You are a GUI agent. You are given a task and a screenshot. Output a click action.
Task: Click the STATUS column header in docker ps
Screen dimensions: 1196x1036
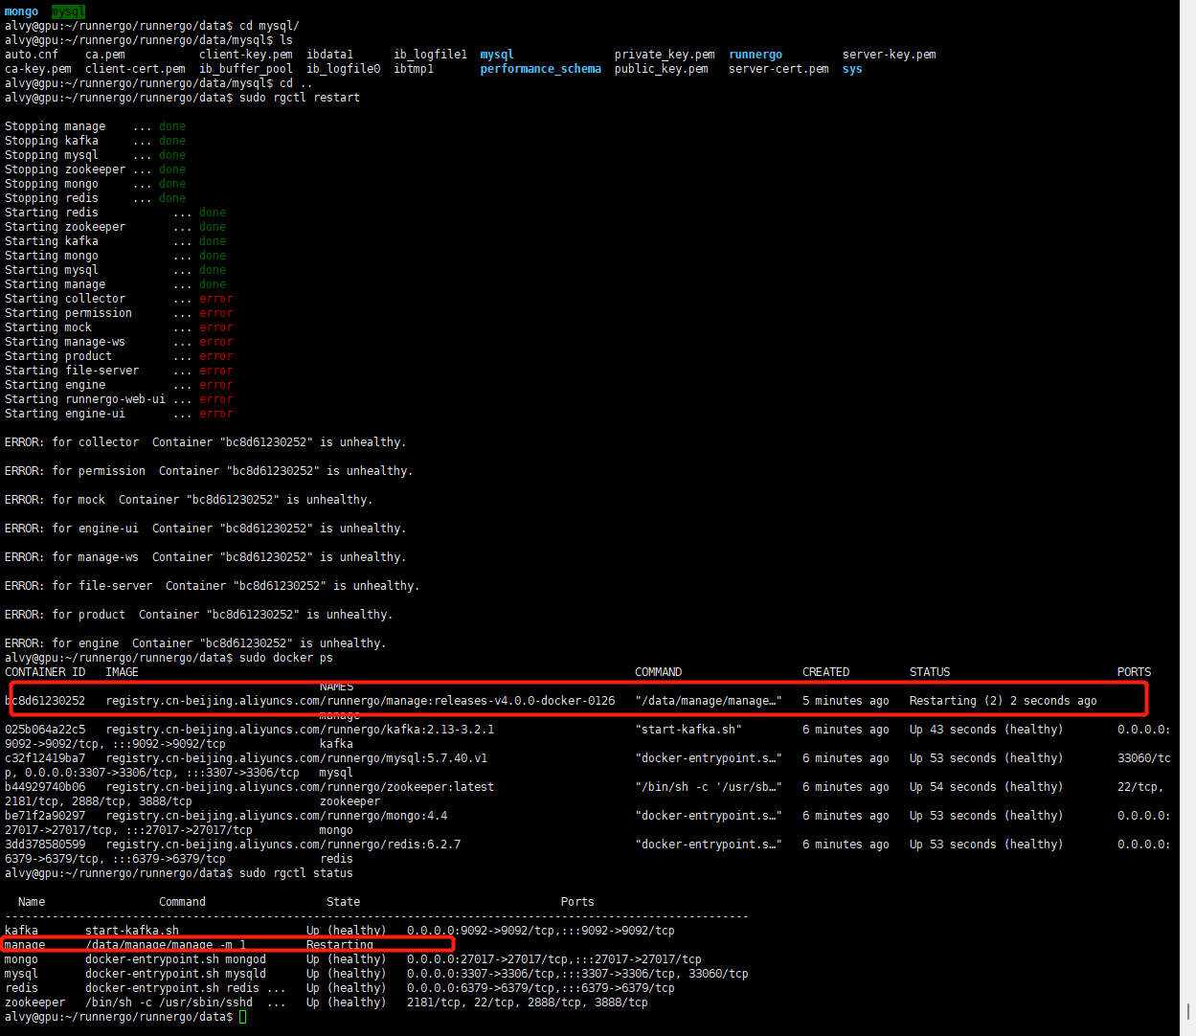coord(929,672)
